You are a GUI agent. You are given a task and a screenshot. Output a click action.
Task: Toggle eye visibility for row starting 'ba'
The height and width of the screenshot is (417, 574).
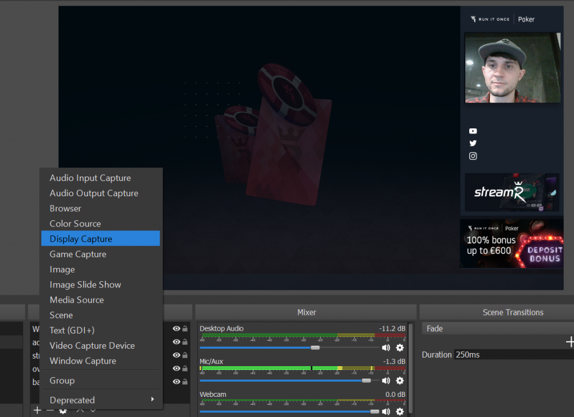tap(177, 382)
